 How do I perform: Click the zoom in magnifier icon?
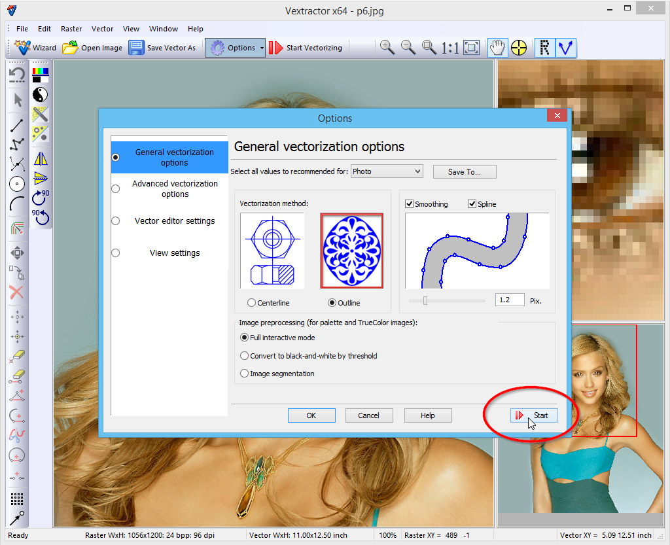point(387,47)
